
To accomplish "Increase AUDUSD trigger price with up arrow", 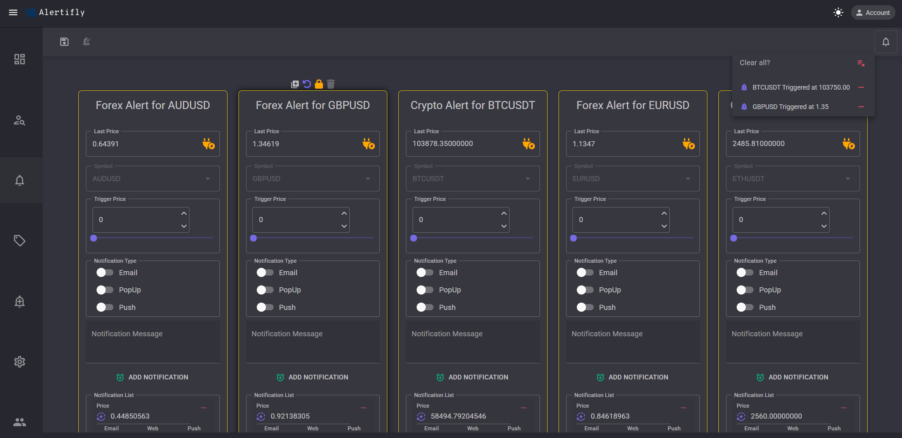I will pyautogui.click(x=184, y=213).
